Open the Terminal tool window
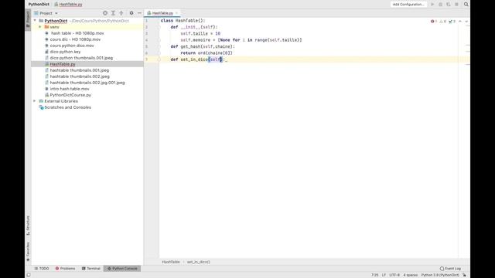 coord(91,269)
